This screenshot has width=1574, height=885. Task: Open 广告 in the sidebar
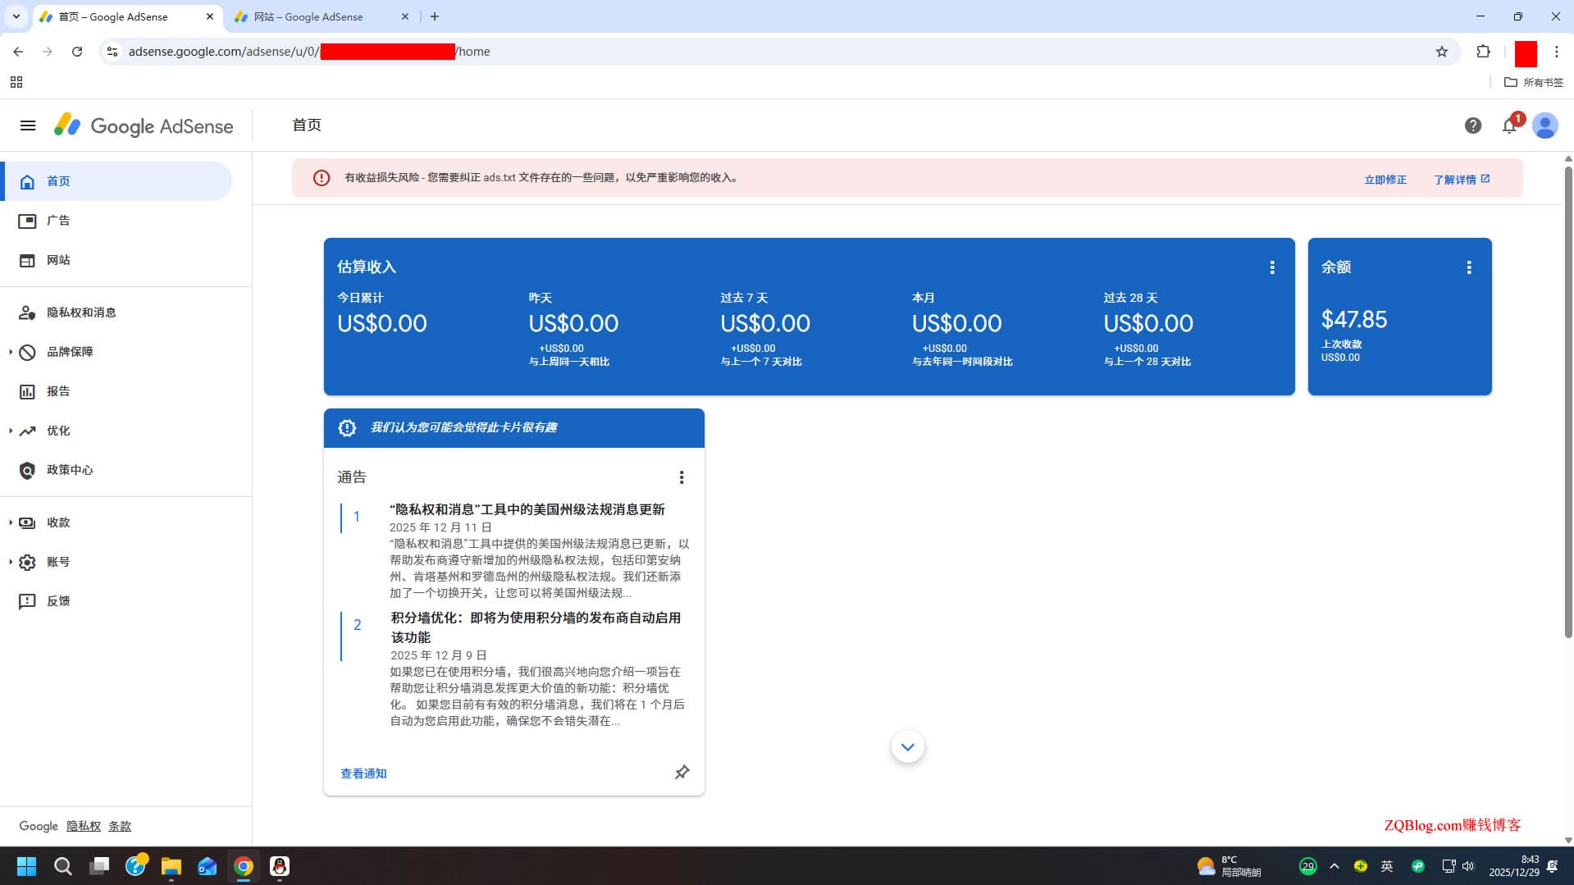tap(116, 221)
